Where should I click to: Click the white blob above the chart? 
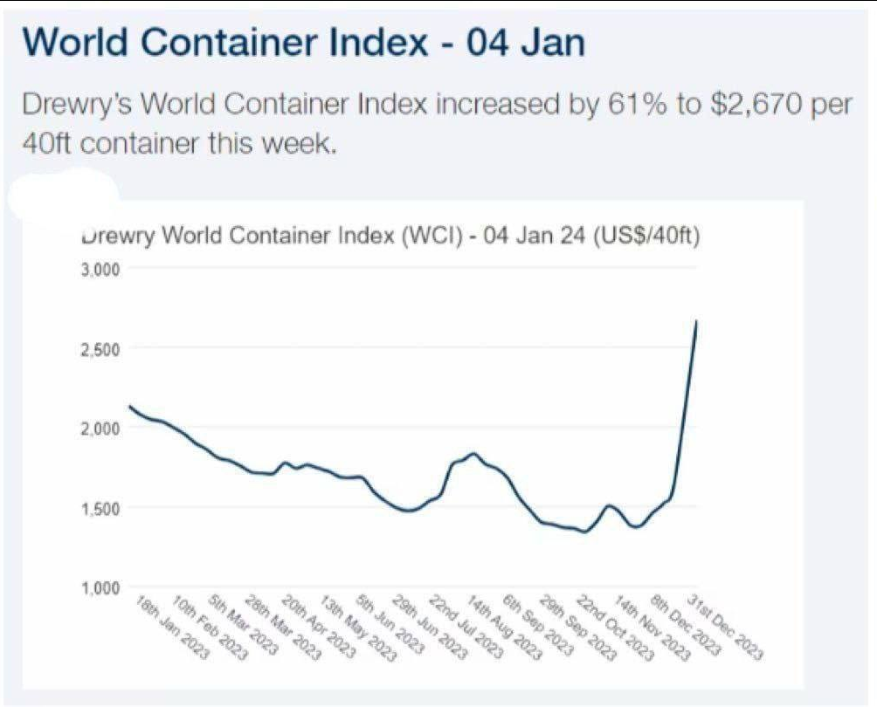63,192
